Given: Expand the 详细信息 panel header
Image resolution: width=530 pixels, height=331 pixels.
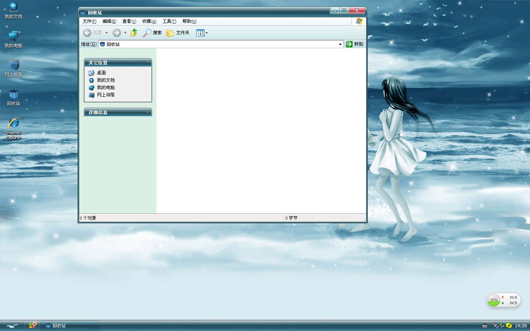Looking at the screenshot, I should (x=118, y=112).
